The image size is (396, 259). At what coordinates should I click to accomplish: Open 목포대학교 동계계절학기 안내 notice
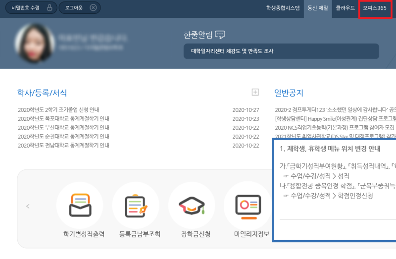pos(64,118)
